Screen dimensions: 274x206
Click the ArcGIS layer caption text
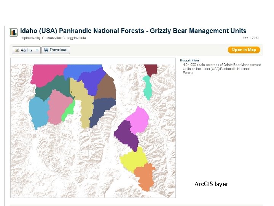coord(211,184)
